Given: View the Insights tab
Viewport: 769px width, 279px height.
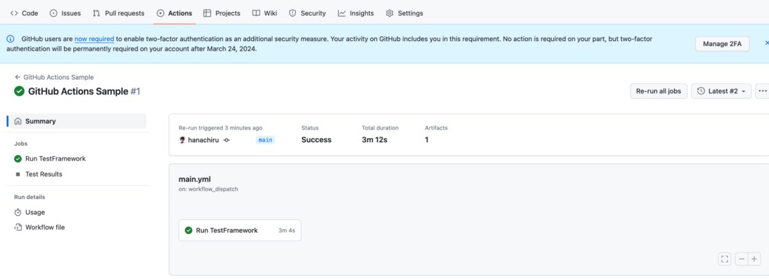Looking at the screenshot, I should click(356, 13).
